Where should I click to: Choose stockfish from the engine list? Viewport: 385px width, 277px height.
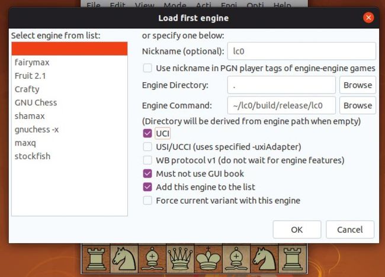(x=33, y=156)
